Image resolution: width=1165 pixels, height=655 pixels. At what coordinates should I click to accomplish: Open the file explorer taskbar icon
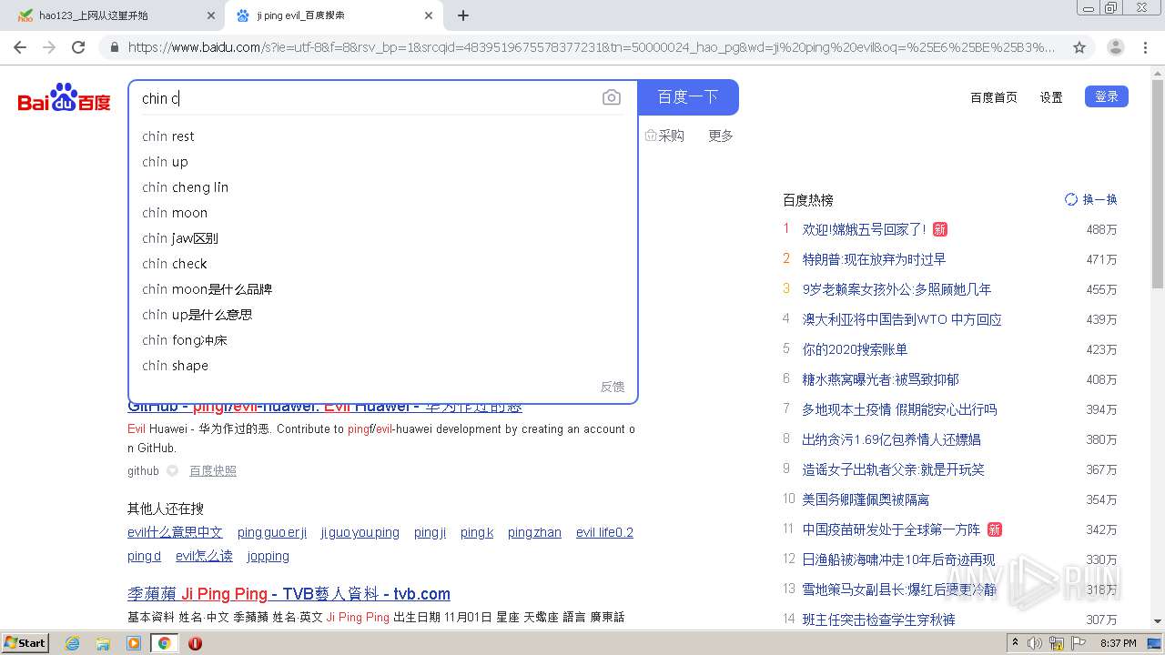(x=103, y=643)
